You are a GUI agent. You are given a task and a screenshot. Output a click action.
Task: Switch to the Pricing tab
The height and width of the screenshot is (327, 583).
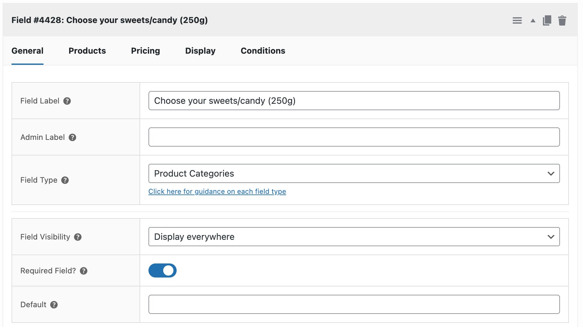coord(145,50)
